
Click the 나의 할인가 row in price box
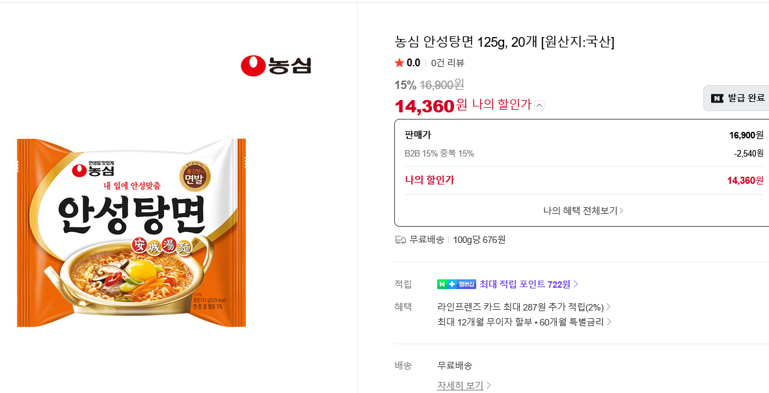[584, 180]
